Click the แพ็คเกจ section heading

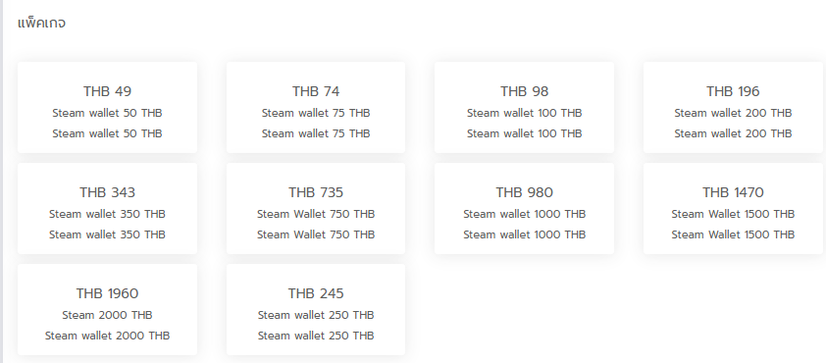click(x=41, y=24)
